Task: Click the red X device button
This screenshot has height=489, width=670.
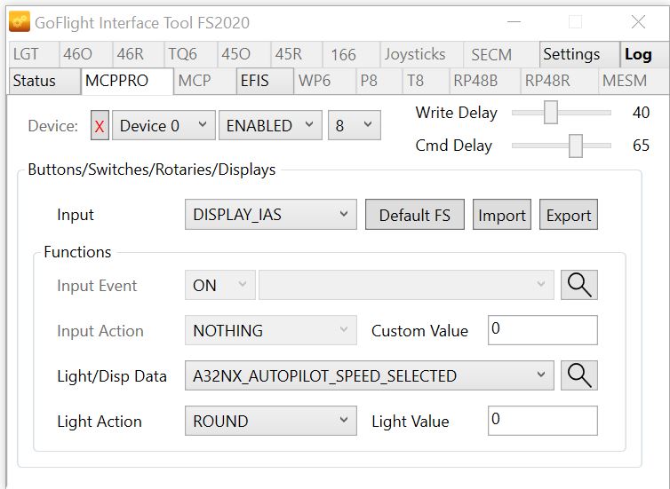Action: [x=100, y=126]
